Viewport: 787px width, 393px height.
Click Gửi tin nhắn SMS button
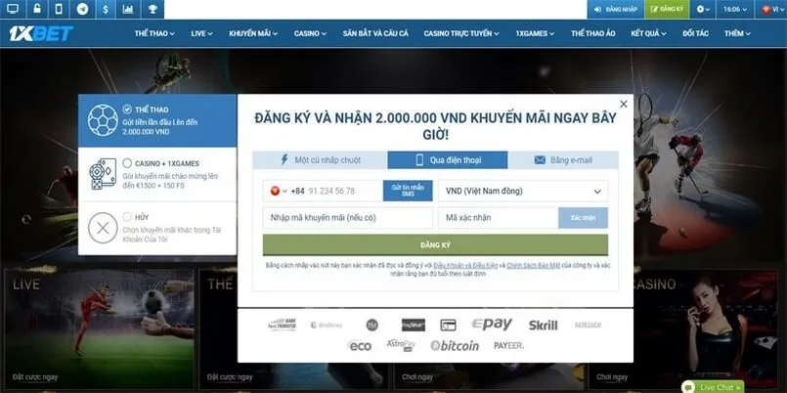pos(408,191)
